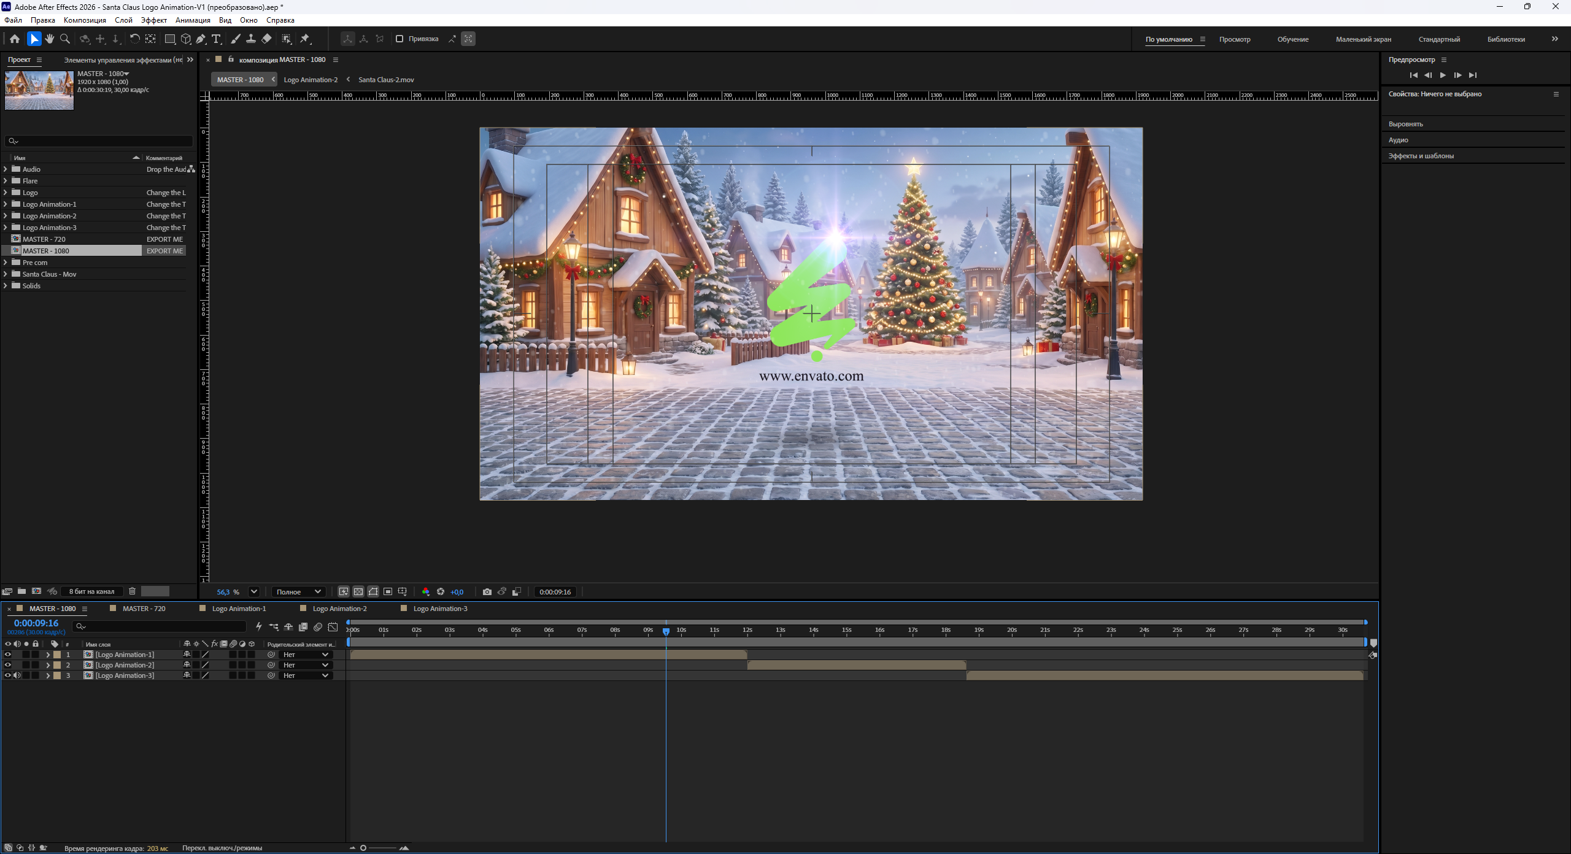The image size is (1571, 854).
Task: Open the Эффект menu
Action: point(153,20)
